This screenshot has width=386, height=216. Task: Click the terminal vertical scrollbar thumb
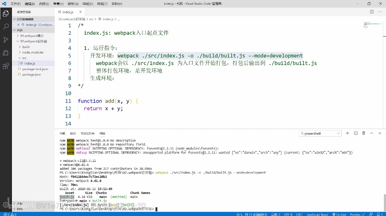point(385,203)
